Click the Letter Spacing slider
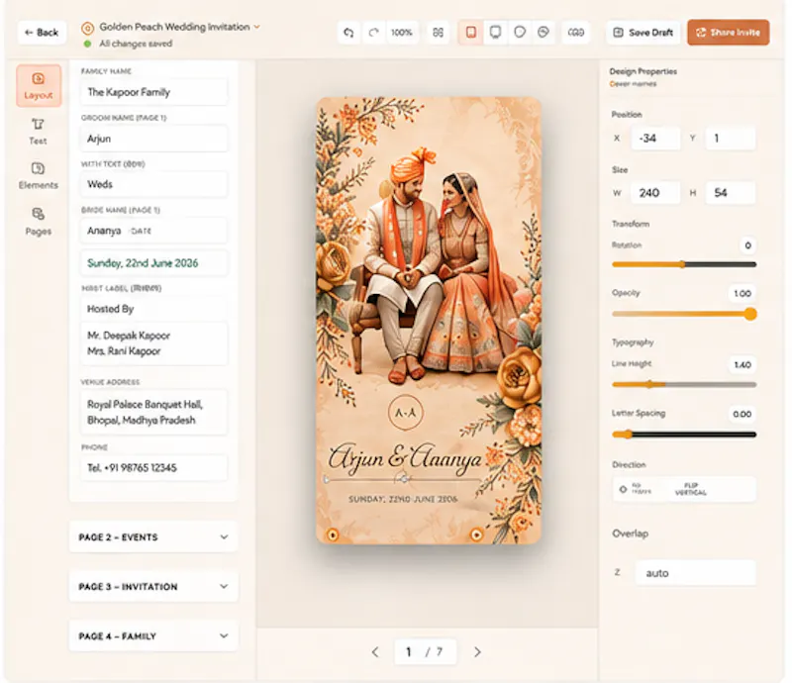This screenshot has height=683, width=792. 684,435
